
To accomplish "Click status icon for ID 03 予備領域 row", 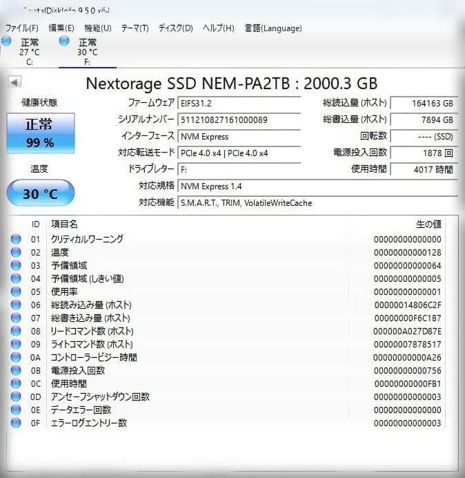I will pyautogui.click(x=16, y=265).
